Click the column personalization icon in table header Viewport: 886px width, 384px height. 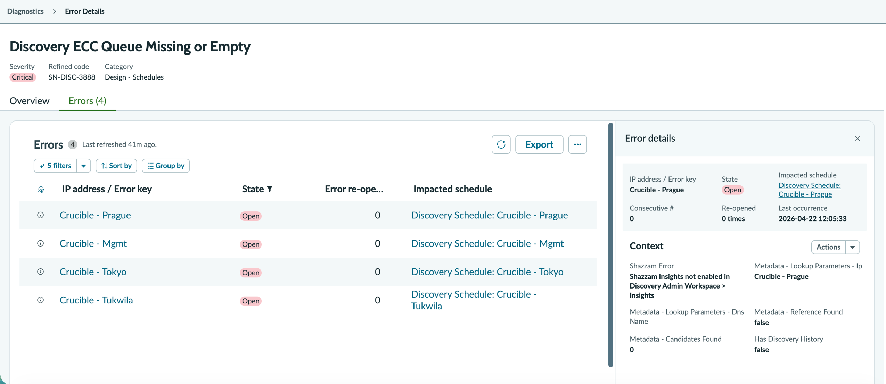[41, 190]
